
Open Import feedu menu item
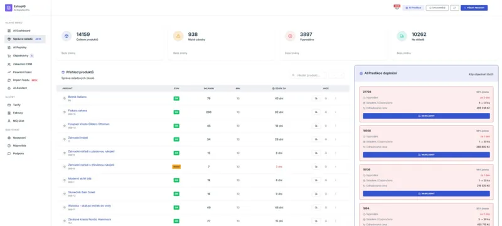pyautogui.click(x=22, y=80)
